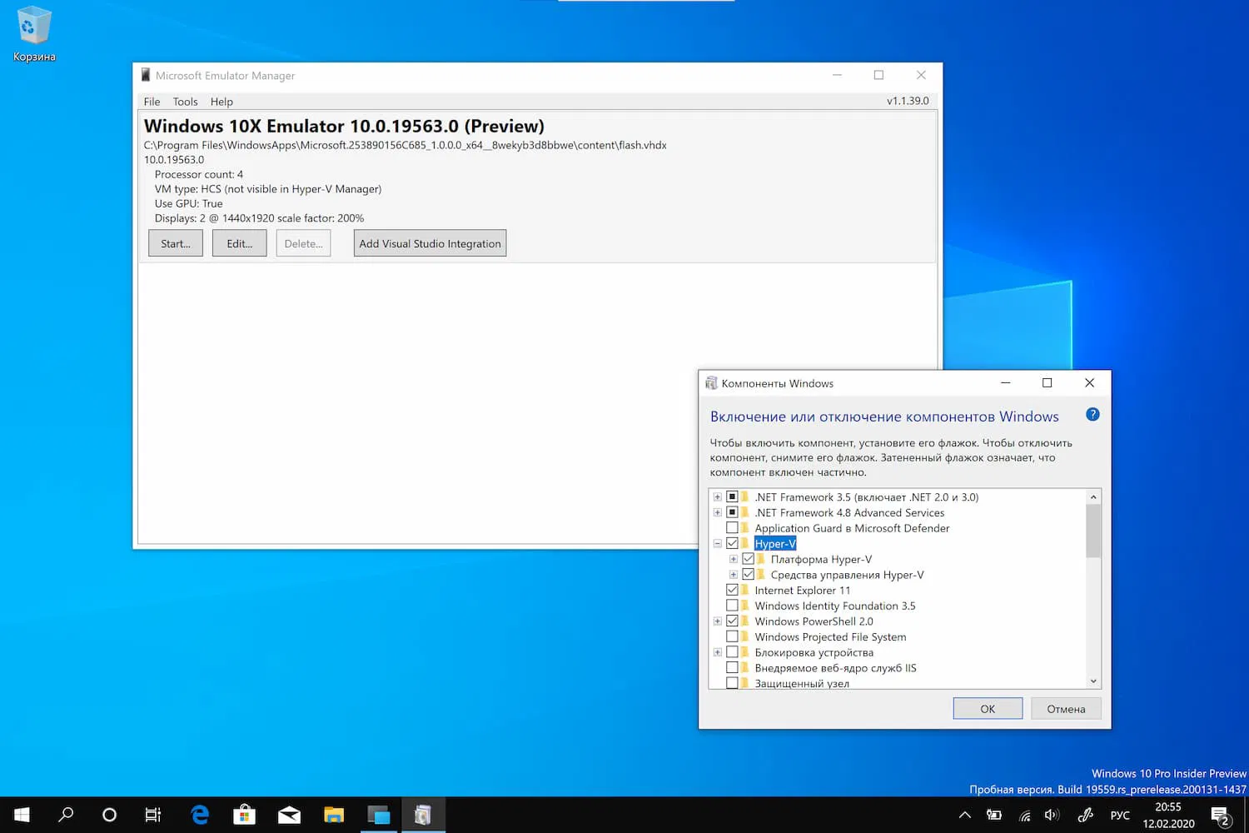
Task: Collapse the Hyper-V tree node
Action: (717, 543)
